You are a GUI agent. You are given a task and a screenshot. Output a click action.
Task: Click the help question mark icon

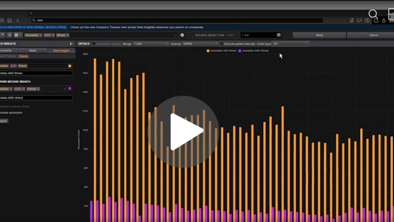[367, 21]
